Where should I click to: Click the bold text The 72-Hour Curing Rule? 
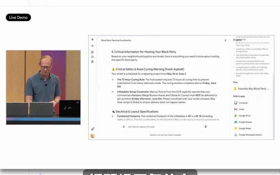click(x=131, y=80)
